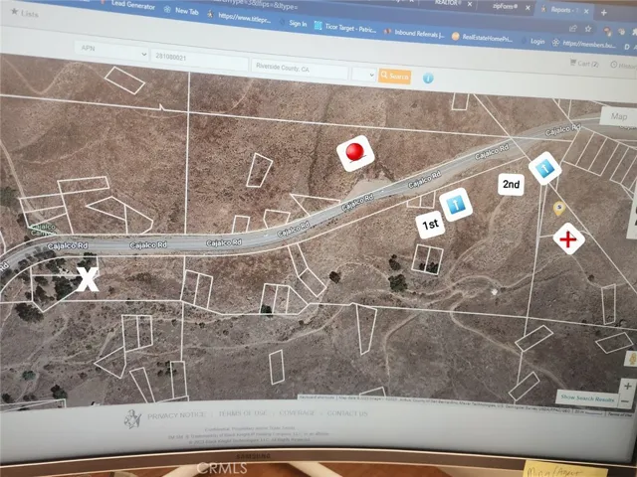Click the yellow map pin marker
This screenshot has height=477, width=637.
559,209
